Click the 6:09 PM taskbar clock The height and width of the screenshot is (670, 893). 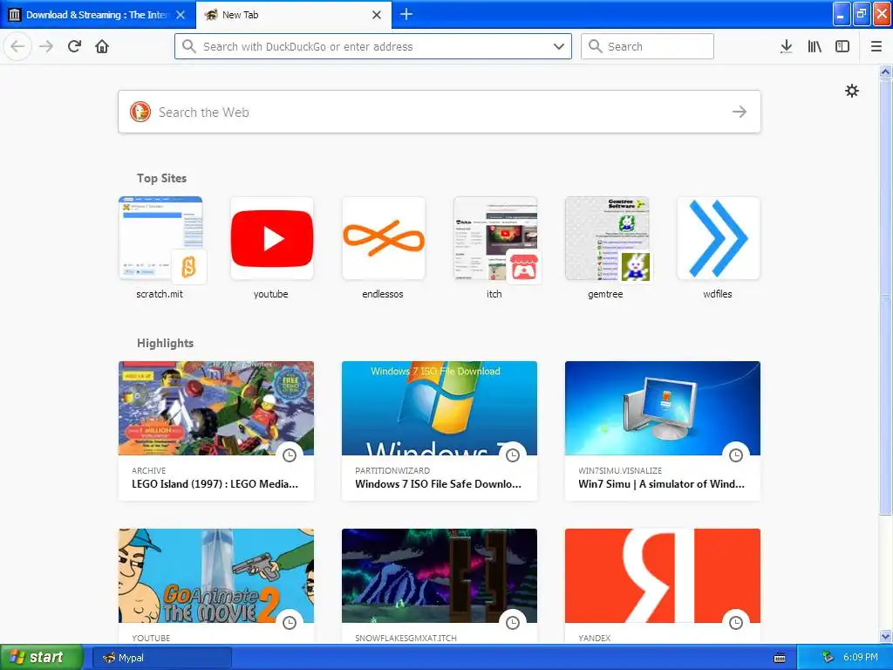click(x=861, y=657)
